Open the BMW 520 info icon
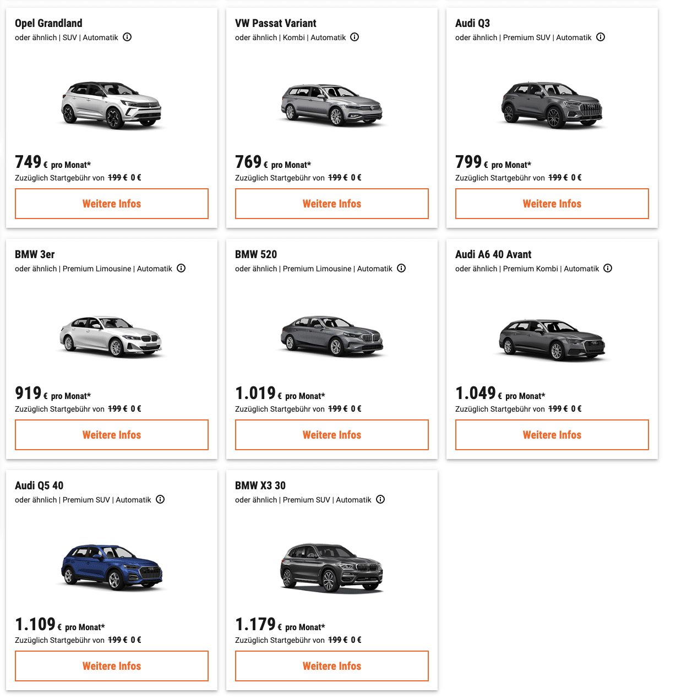Image resolution: width=676 pixels, height=699 pixels. pyautogui.click(x=401, y=269)
